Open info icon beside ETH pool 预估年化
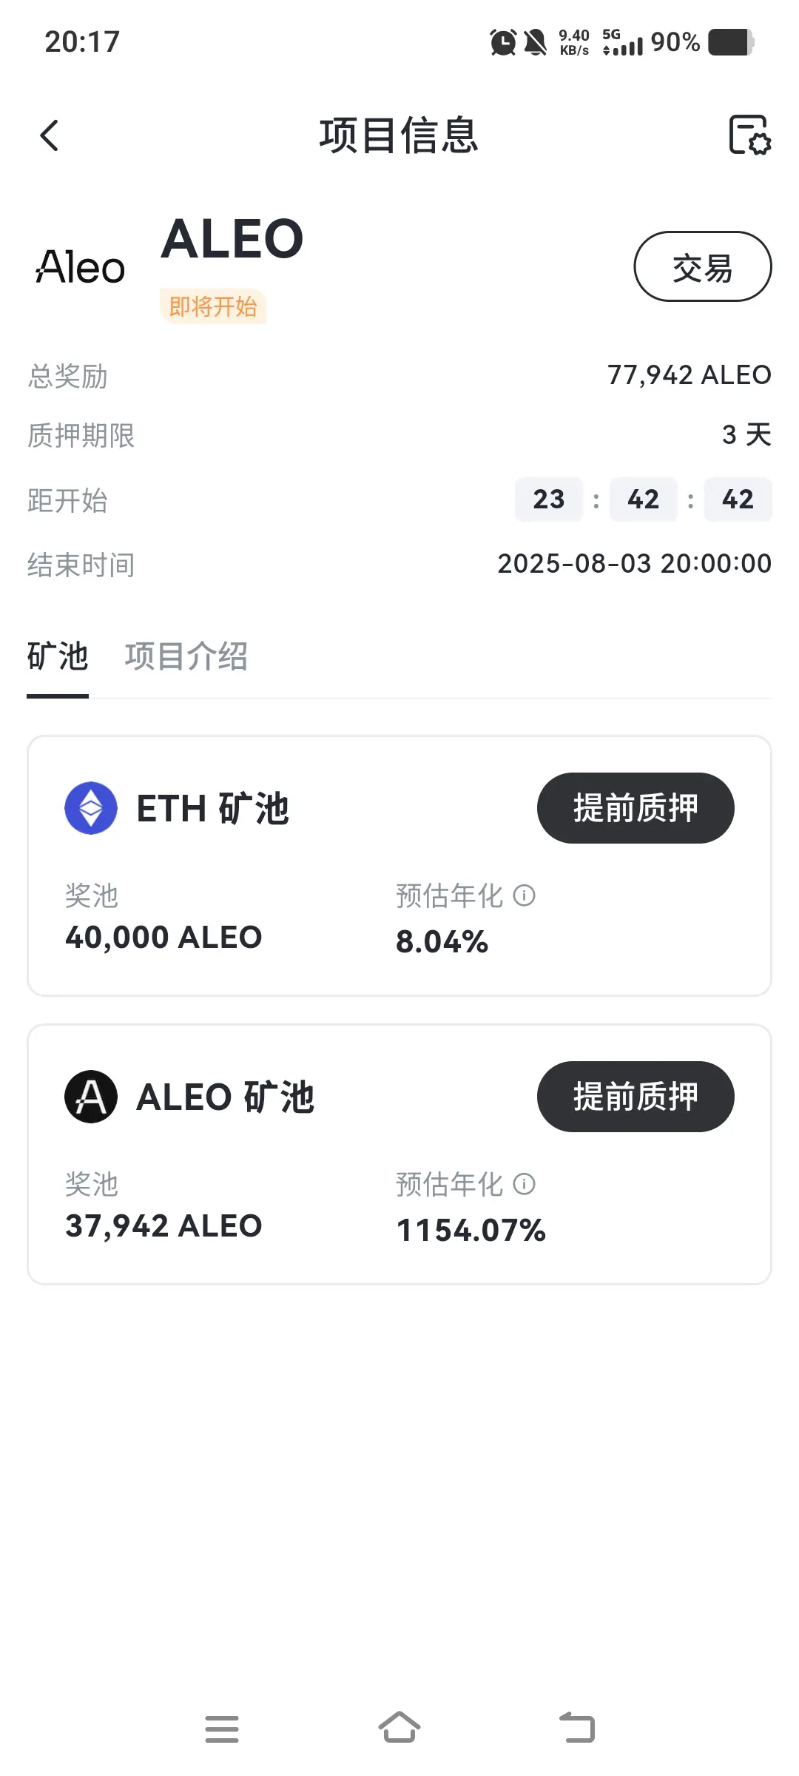The width and height of the screenshot is (799, 1776). point(525,895)
